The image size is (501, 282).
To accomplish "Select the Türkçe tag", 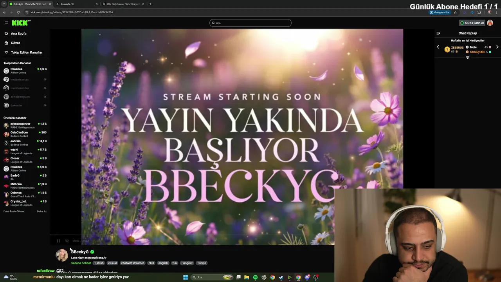I will [202, 263].
